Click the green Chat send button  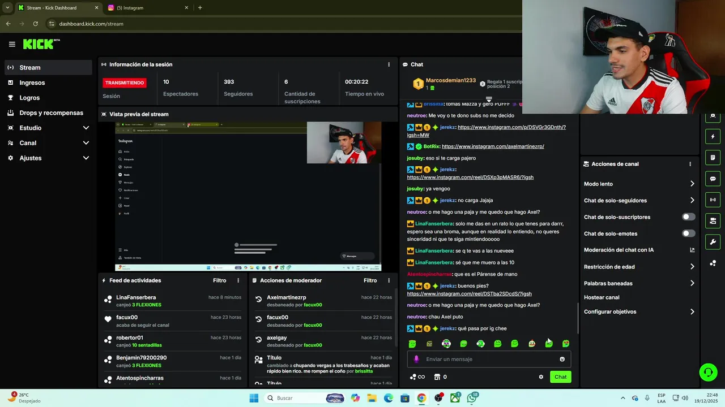coord(560,377)
